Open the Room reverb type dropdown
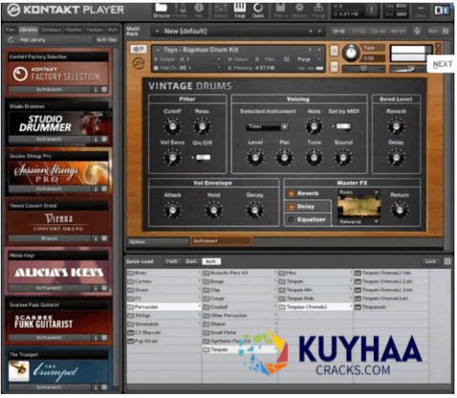 pyautogui.click(x=359, y=192)
